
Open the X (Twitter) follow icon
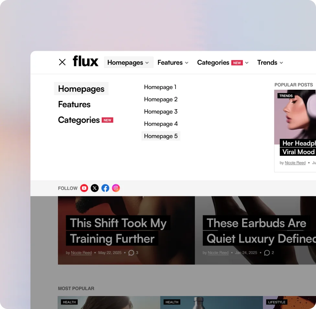point(95,188)
